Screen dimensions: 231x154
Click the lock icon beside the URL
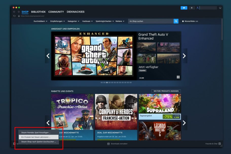(x=19, y=16)
